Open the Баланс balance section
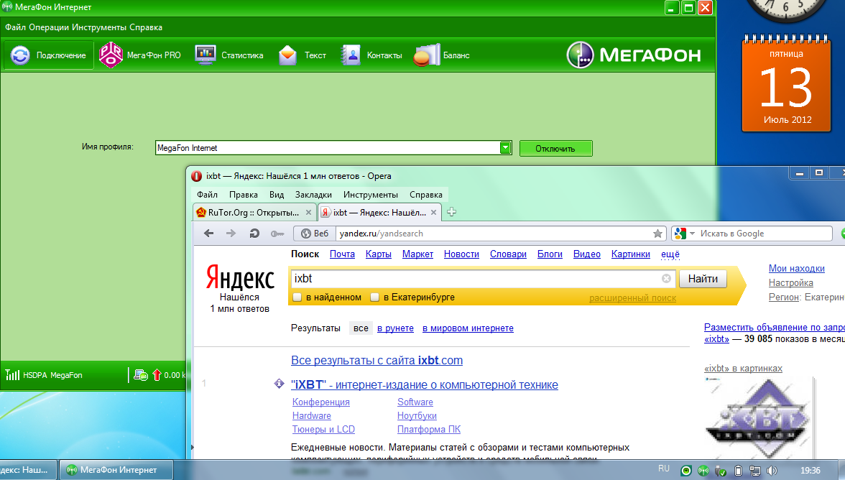The image size is (845, 480). tap(442, 55)
